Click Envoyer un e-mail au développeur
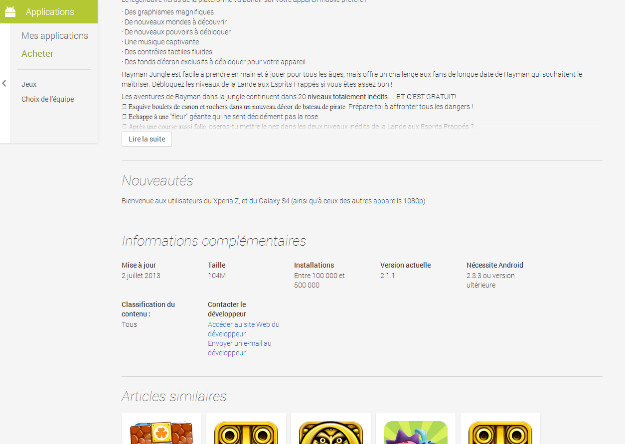This screenshot has width=625, height=444. click(240, 348)
